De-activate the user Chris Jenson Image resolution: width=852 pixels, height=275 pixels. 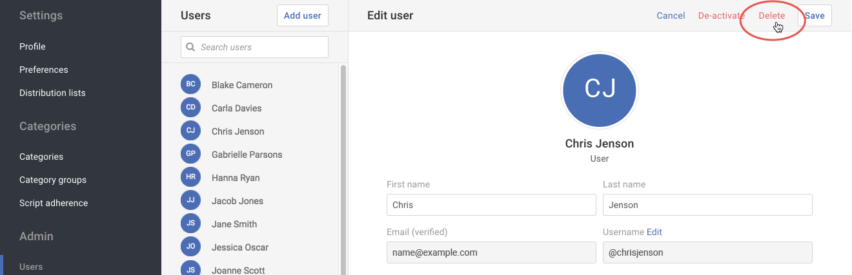click(722, 15)
